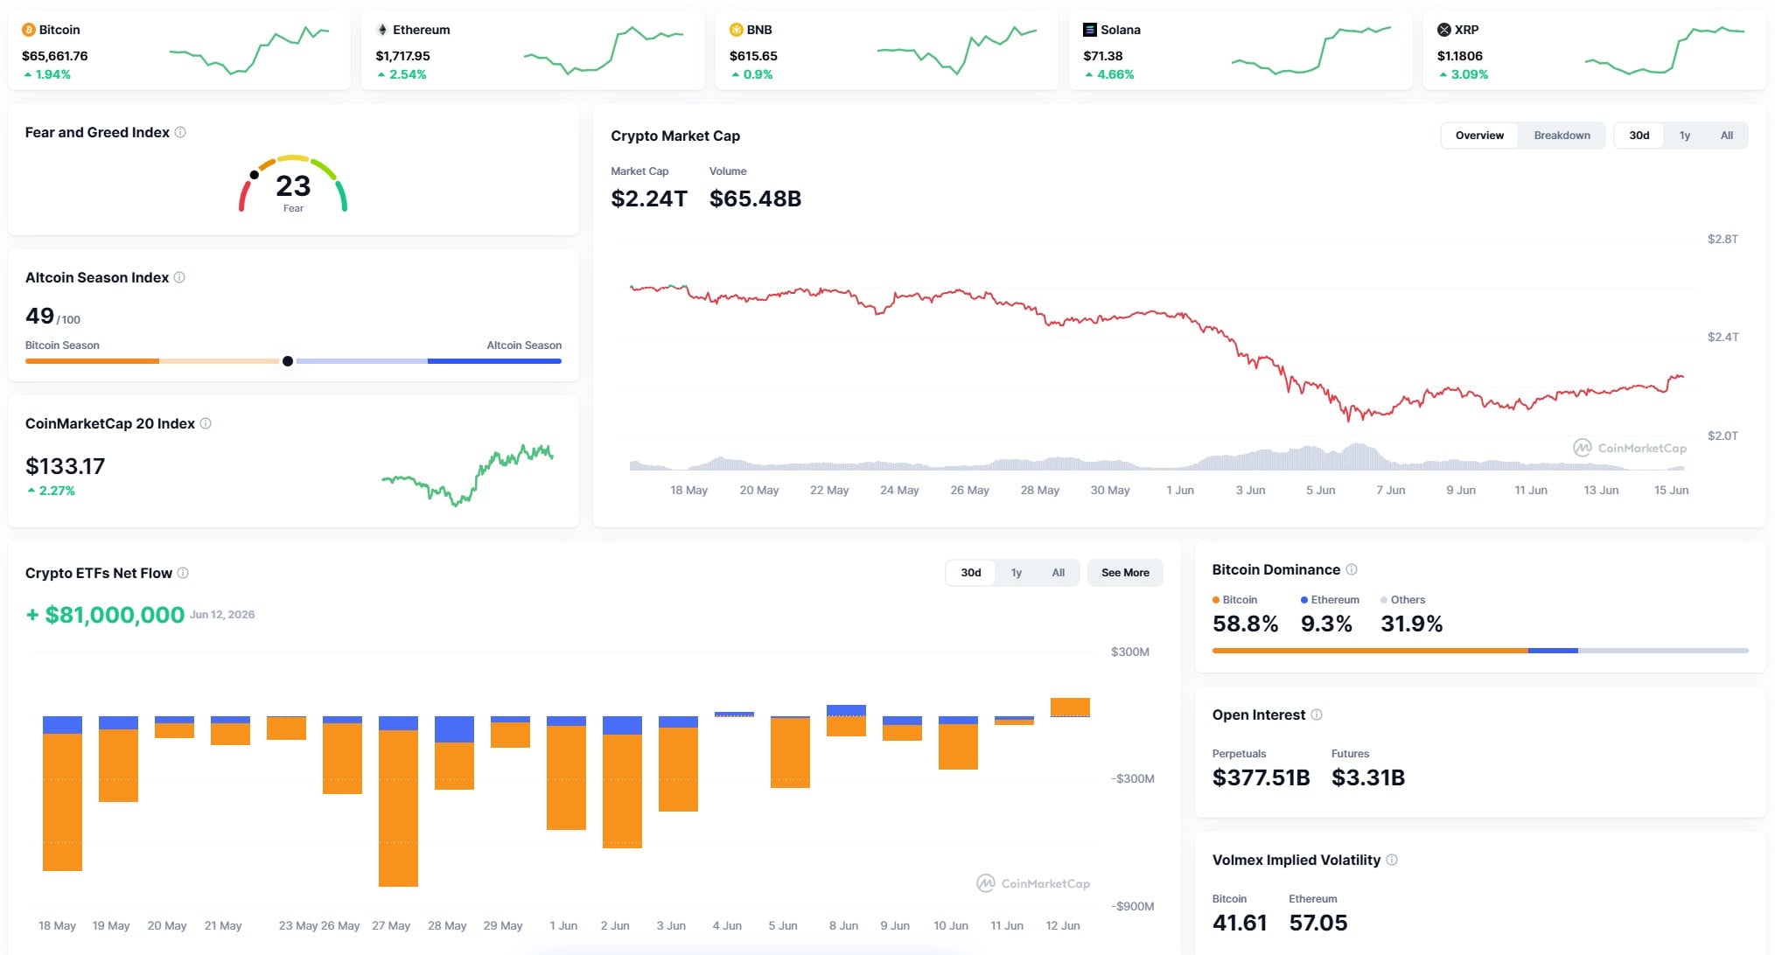Click the Solana sparkline chart
This screenshot has height=955, width=1775.
[x=1310, y=51]
